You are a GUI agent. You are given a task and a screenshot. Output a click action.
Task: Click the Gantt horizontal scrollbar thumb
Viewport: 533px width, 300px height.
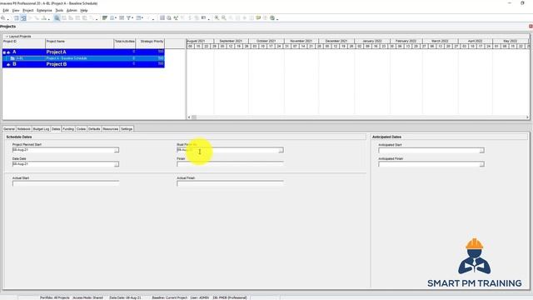tap(194, 117)
